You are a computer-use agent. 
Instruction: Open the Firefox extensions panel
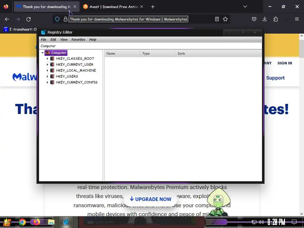pos(275,19)
